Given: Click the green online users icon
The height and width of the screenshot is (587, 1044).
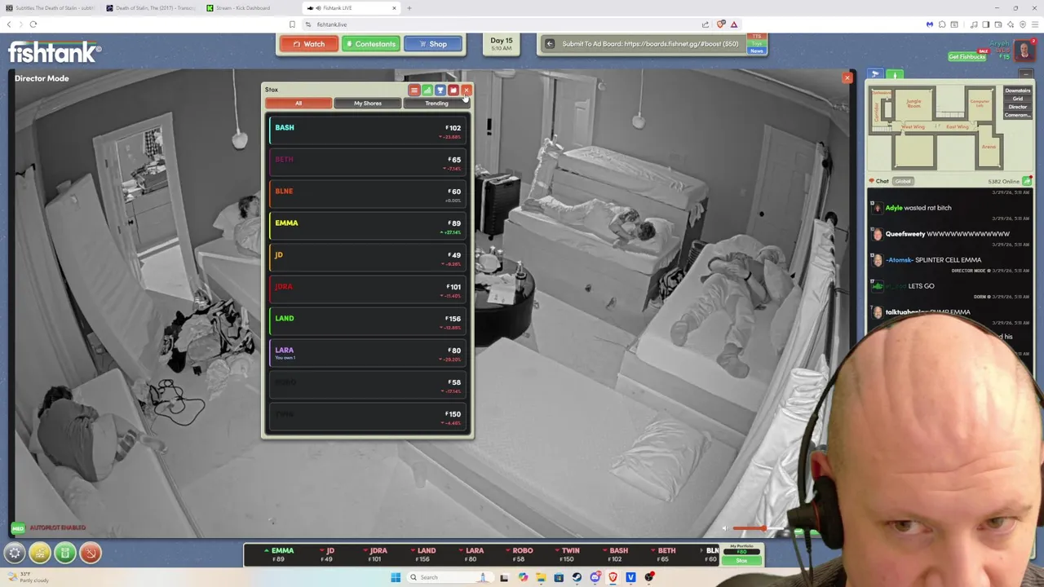Looking at the screenshot, I should tap(1028, 181).
